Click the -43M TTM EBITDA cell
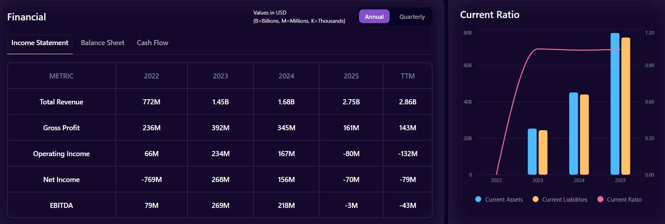This screenshot has height=224, width=665. click(408, 206)
